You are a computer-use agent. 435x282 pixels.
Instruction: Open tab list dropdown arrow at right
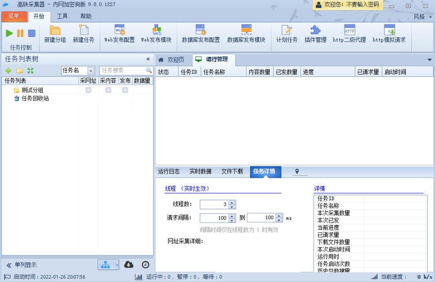(x=430, y=60)
